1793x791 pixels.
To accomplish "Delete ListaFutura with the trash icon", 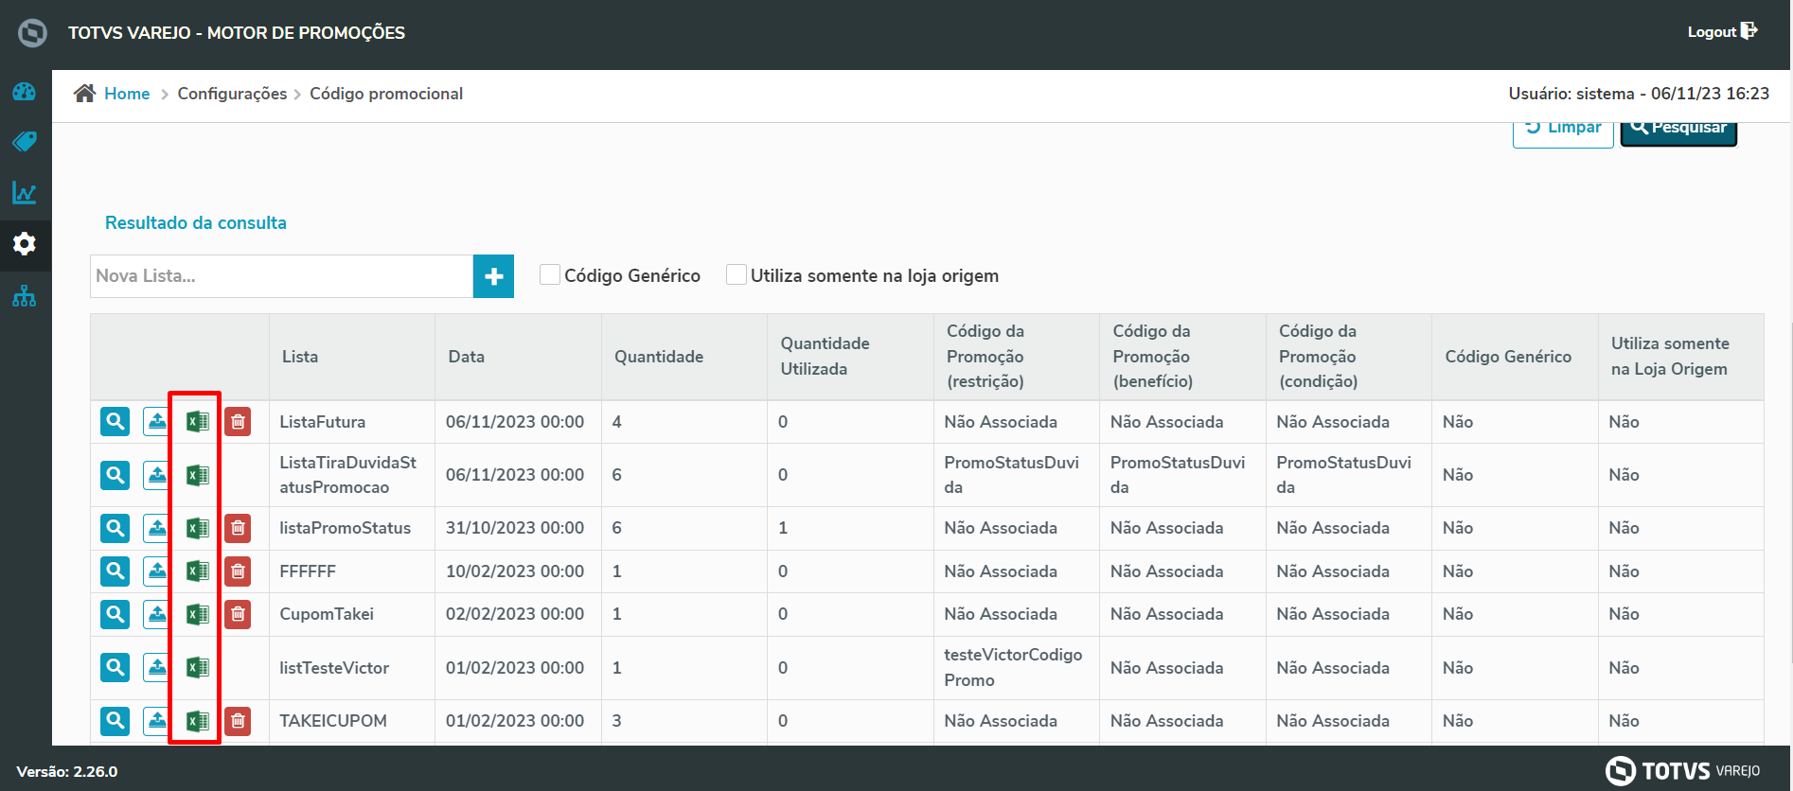I will pyautogui.click(x=238, y=421).
